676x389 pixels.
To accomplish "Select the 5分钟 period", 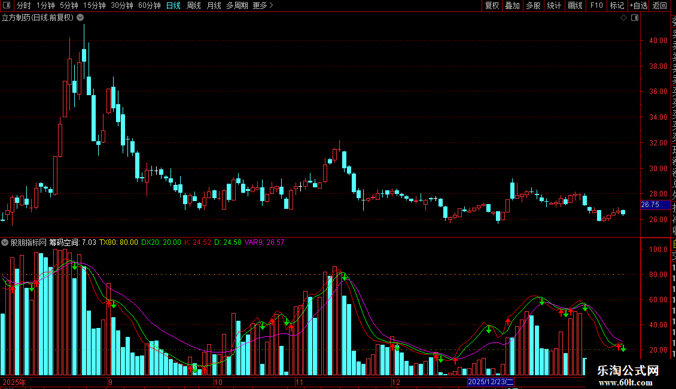I will [x=69, y=5].
